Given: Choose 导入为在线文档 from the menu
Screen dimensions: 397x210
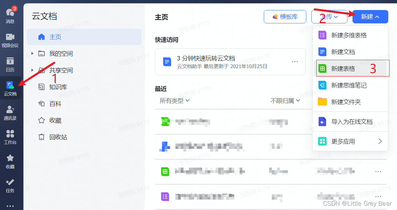Looking at the screenshot, I should point(350,122).
